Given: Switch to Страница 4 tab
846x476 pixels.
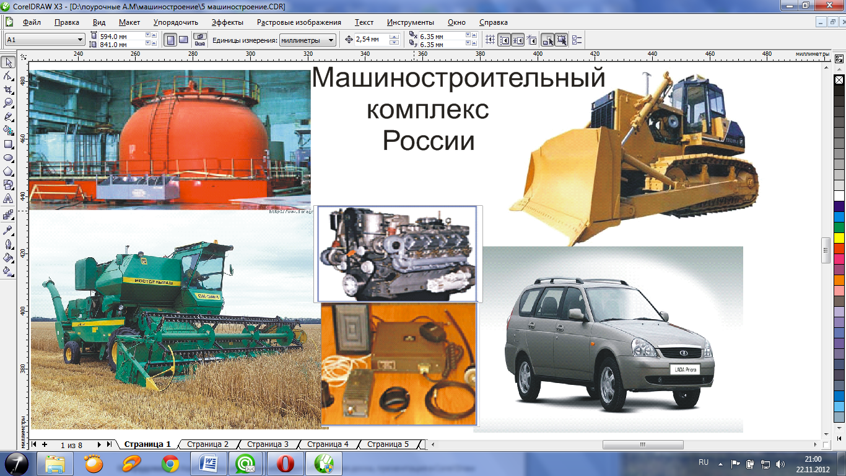Looking at the screenshot, I should coord(328,444).
